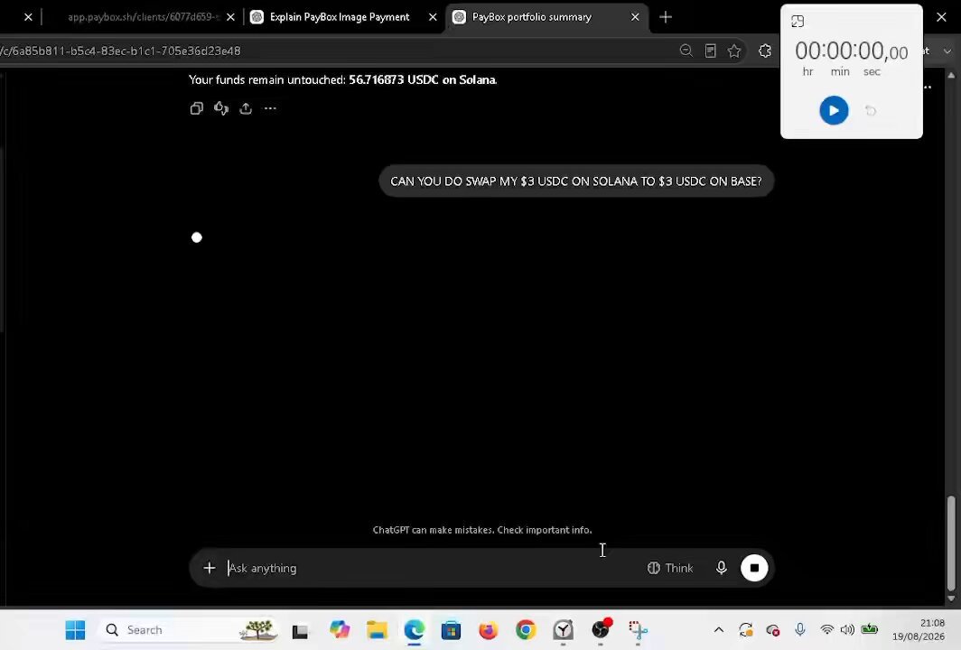The width and height of the screenshot is (961, 650).
Task: Open Task View from the taskbar
Action: (x=300, y=630)
